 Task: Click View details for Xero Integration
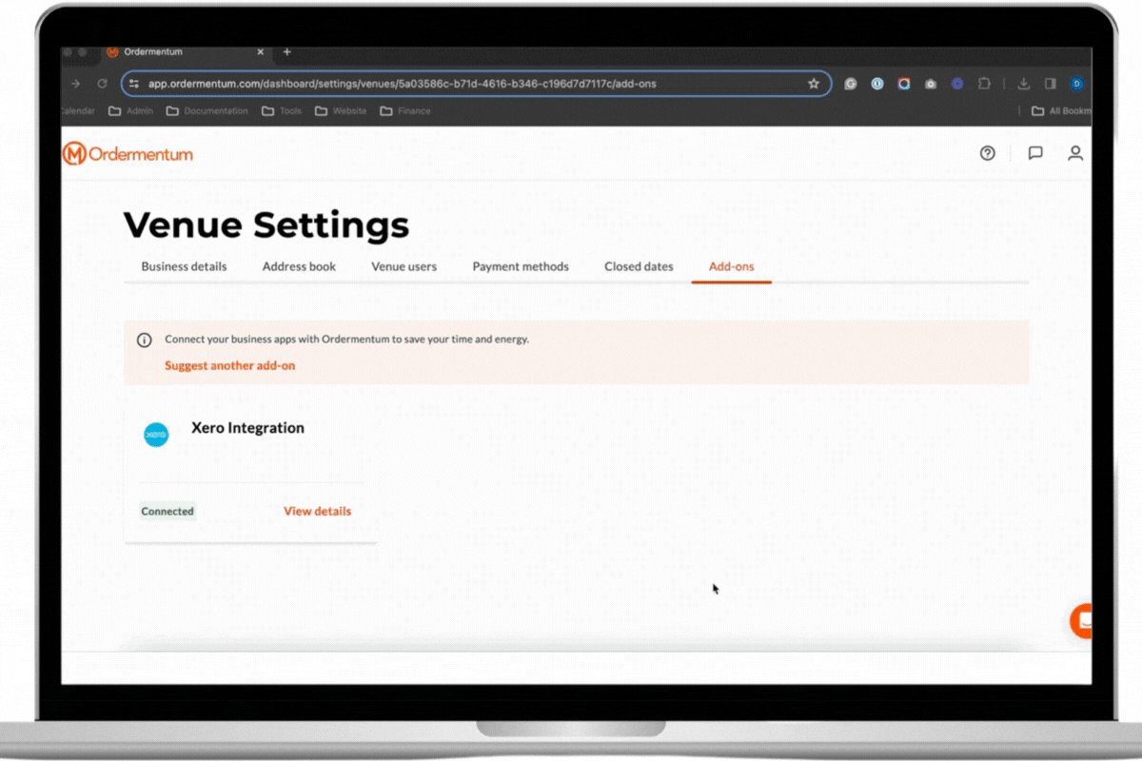point(317,511)
